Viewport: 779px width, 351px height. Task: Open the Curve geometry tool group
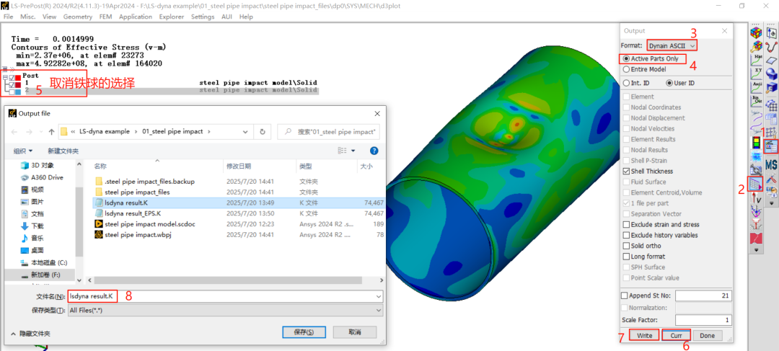click(x=772, y=47)
